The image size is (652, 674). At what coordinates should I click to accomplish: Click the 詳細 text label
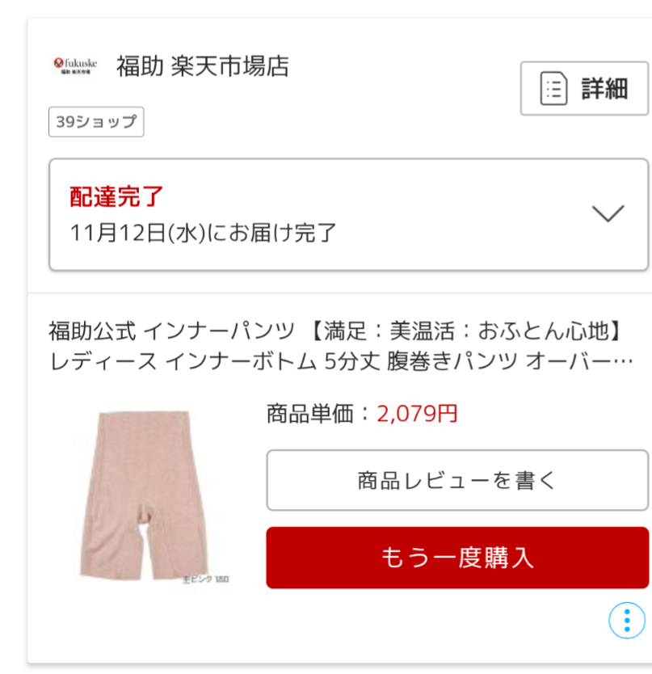604,89
